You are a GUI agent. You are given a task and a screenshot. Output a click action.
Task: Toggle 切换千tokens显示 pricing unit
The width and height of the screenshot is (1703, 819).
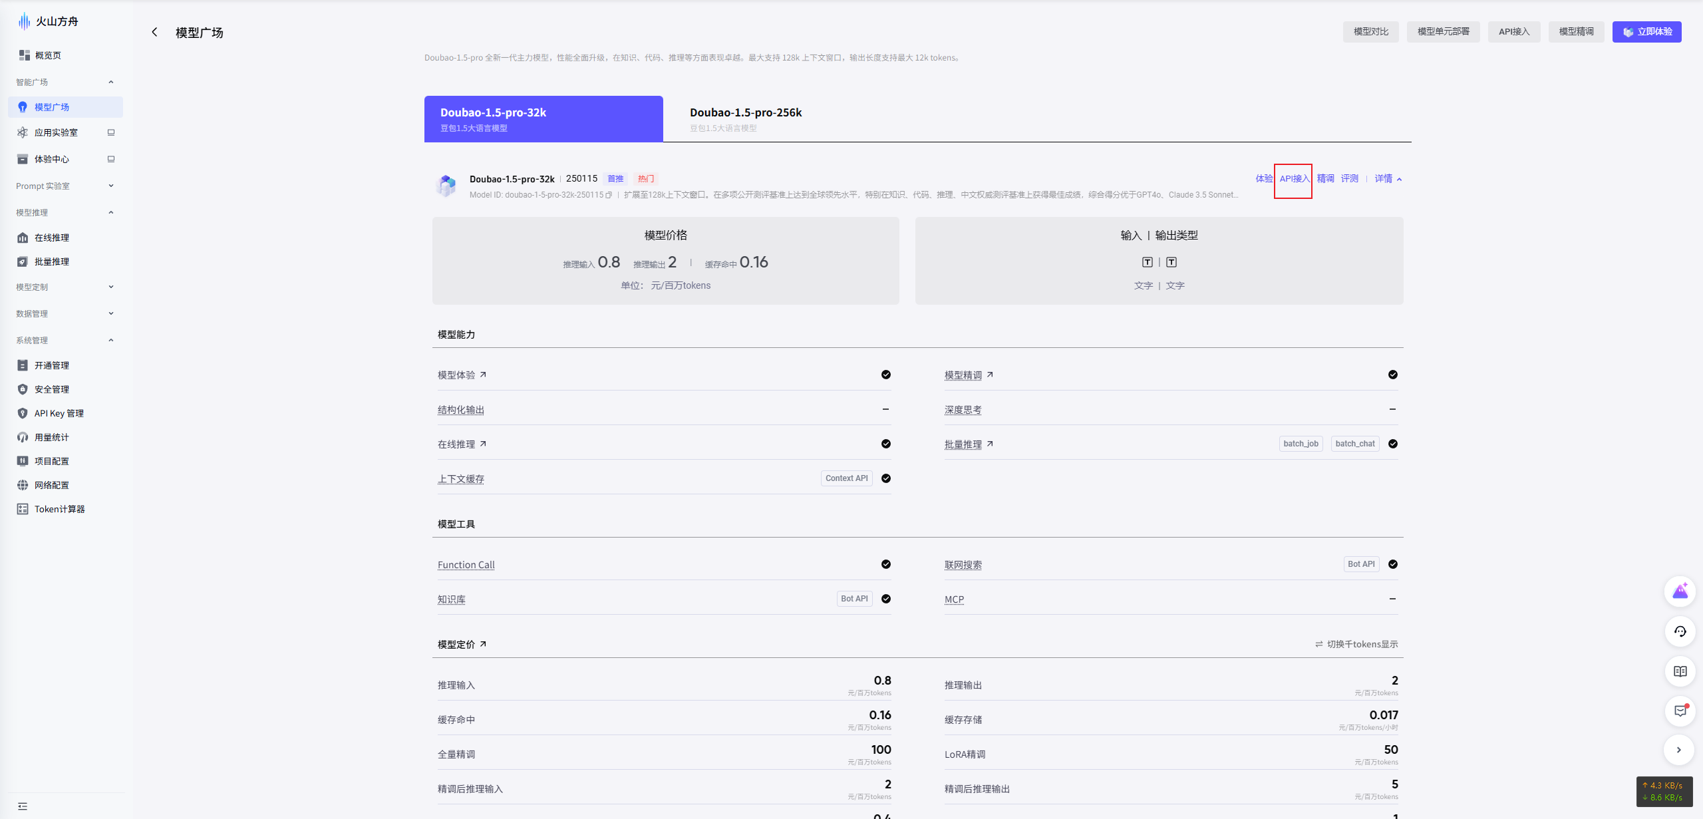point(1356,644)
